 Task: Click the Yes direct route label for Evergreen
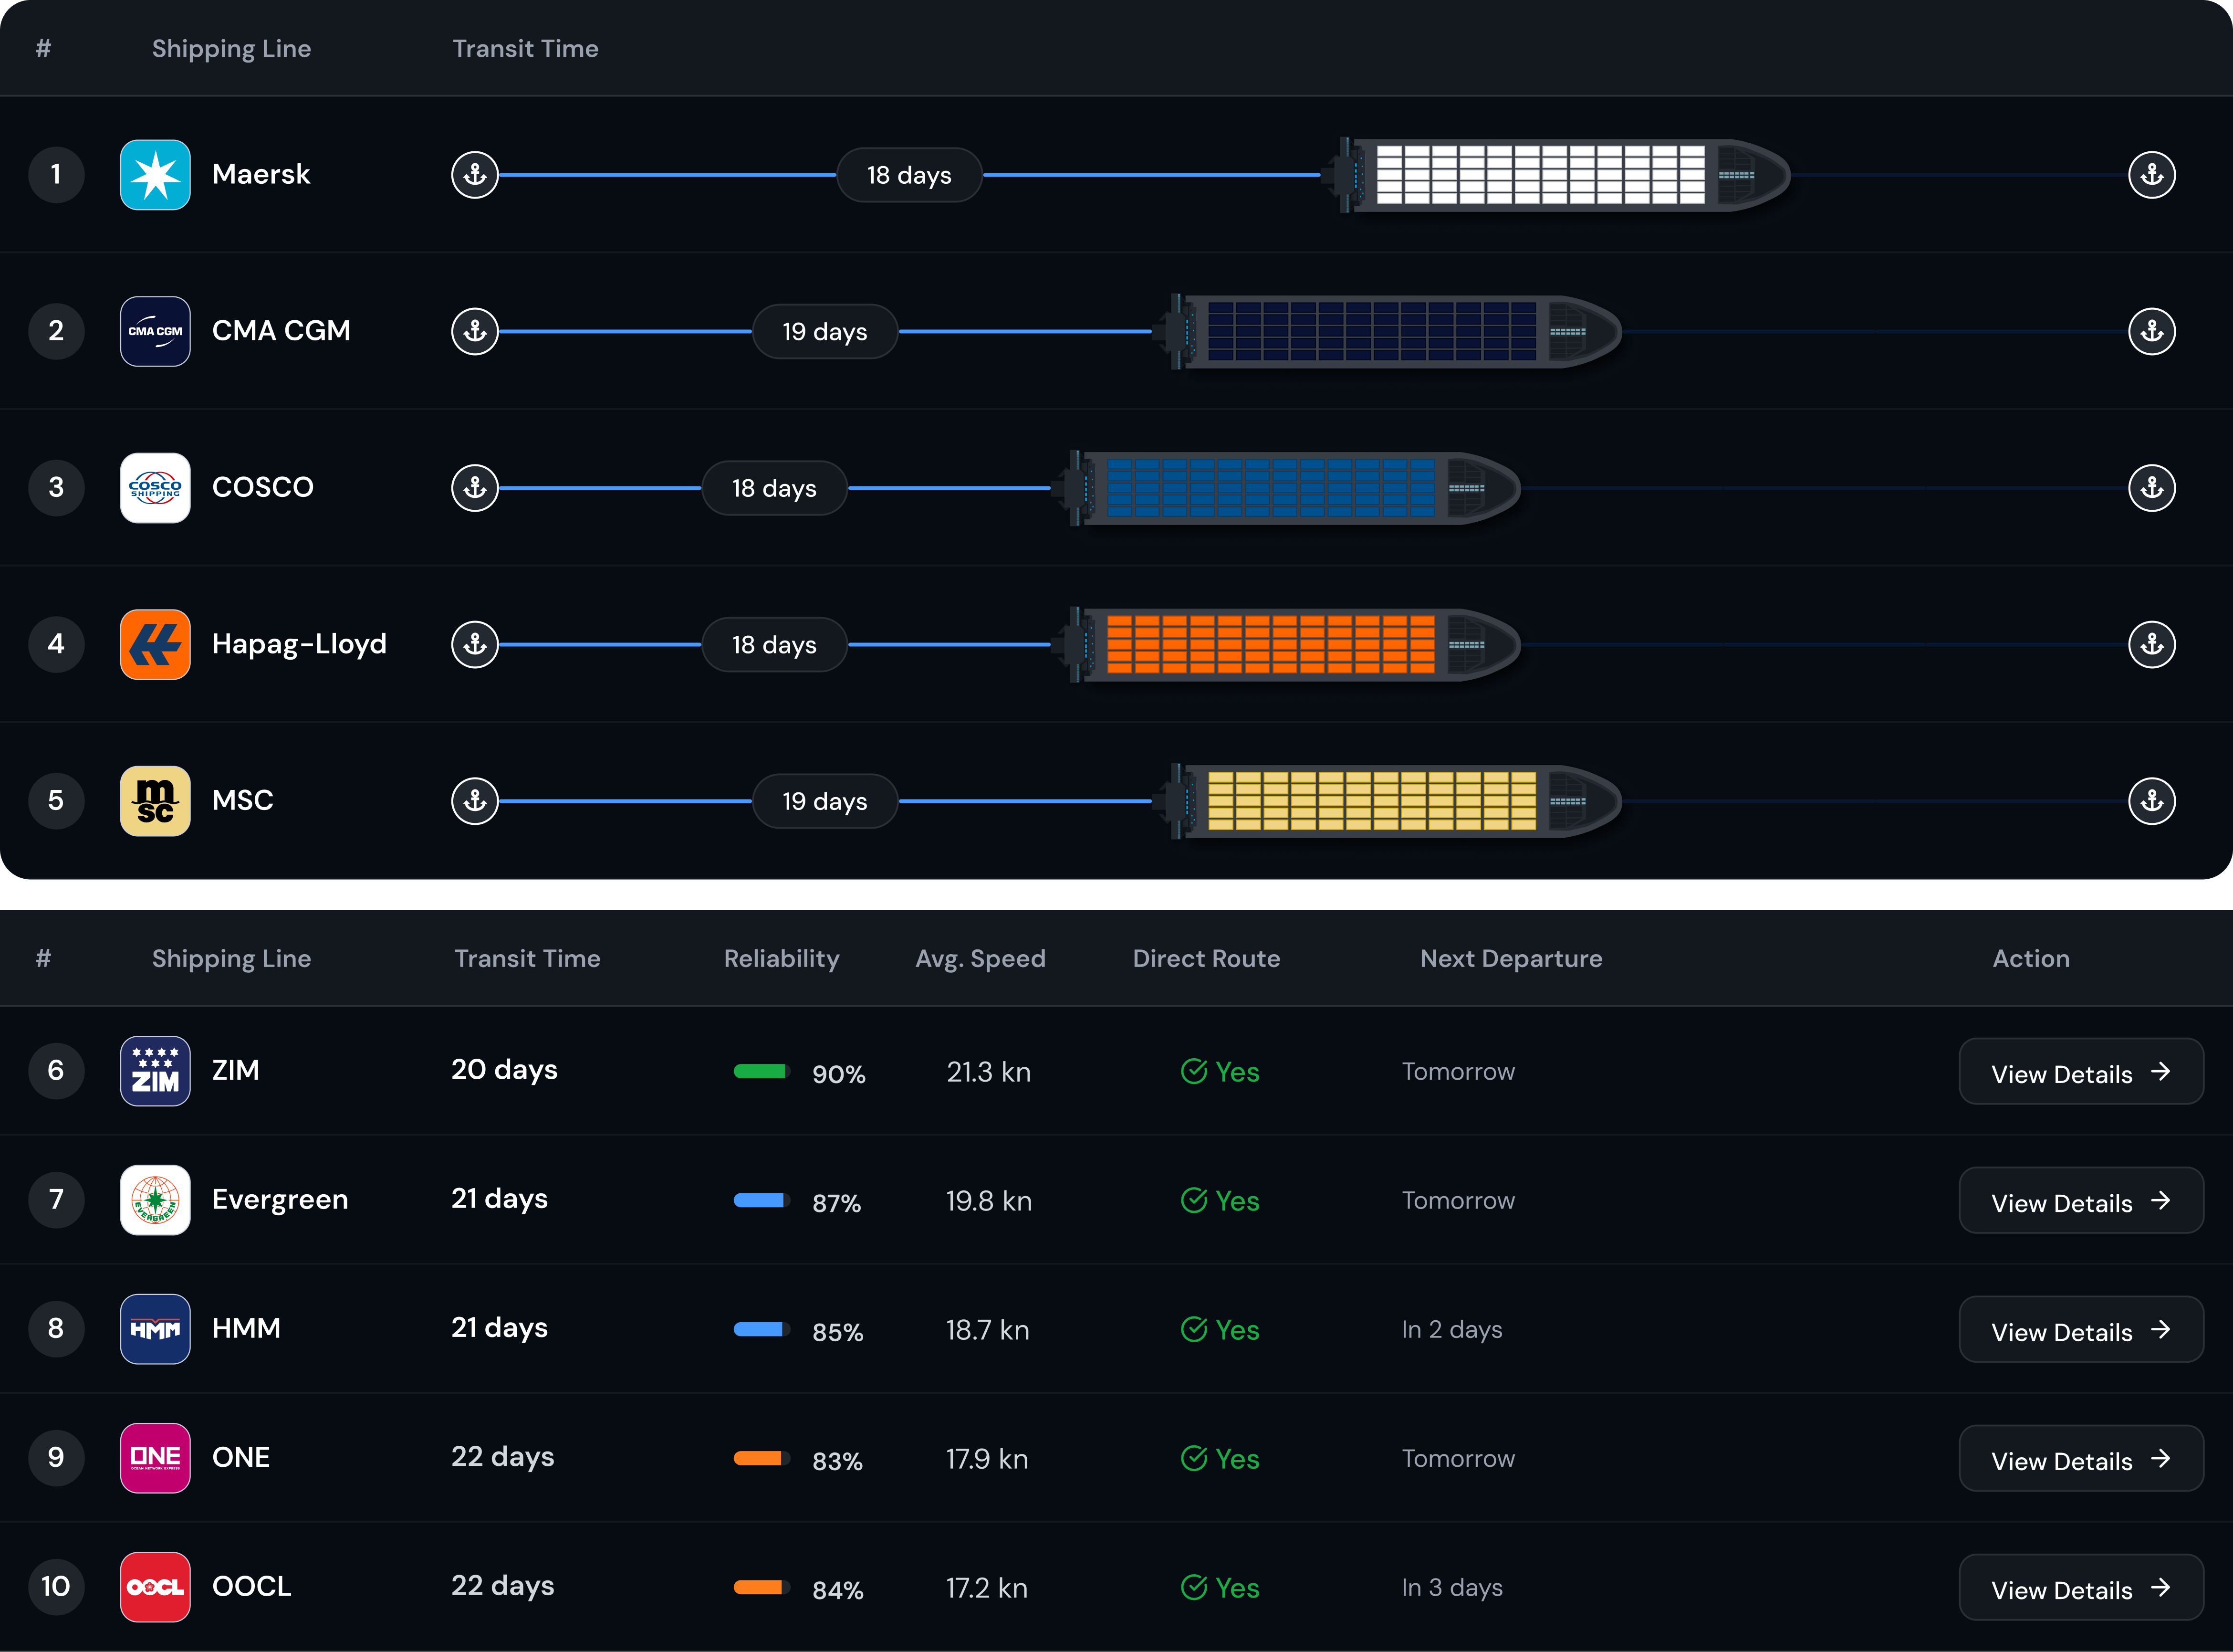point(1237,1201)
